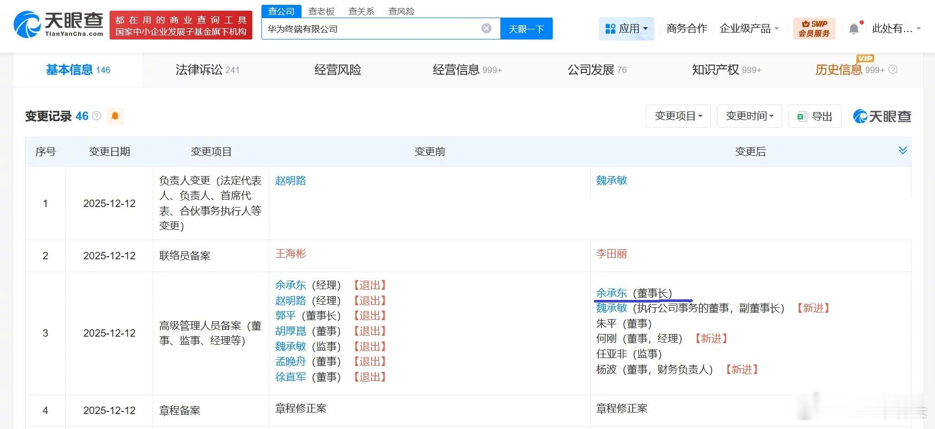
Task: Open 郭平 (董事长) link
Action: pyautogui.click(x=285, y=315)
